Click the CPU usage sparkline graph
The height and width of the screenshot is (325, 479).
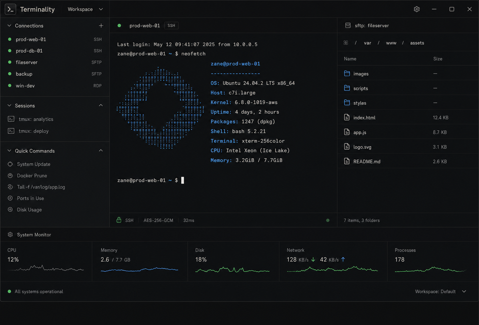click(x=46, y=268)
